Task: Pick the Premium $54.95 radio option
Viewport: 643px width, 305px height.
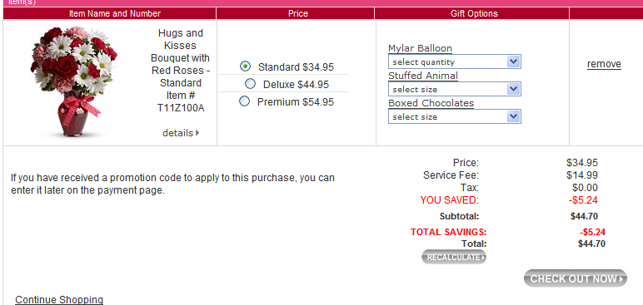Action: [244, 101]
